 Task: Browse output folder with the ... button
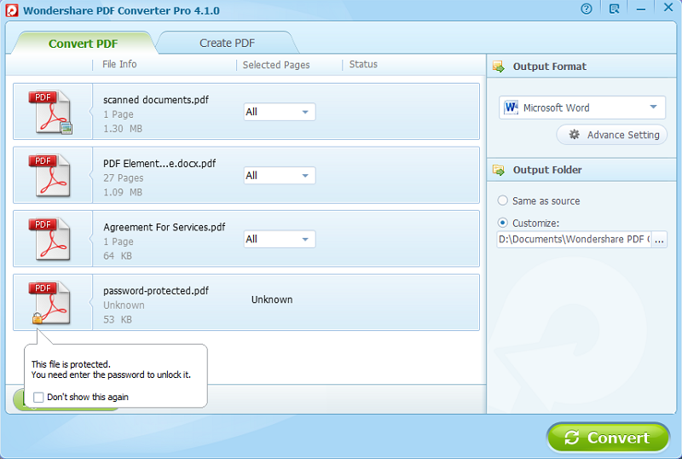click(x=659, y=240)
